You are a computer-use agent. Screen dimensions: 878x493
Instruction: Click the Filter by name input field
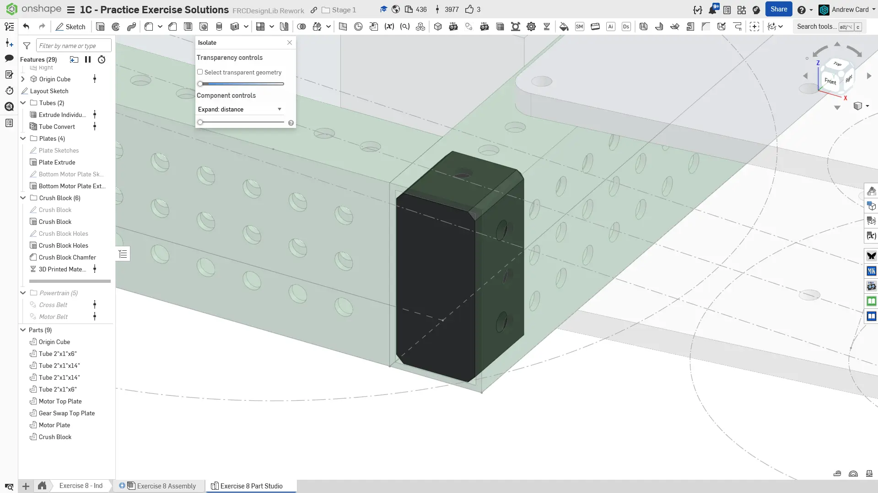point(73,46)
